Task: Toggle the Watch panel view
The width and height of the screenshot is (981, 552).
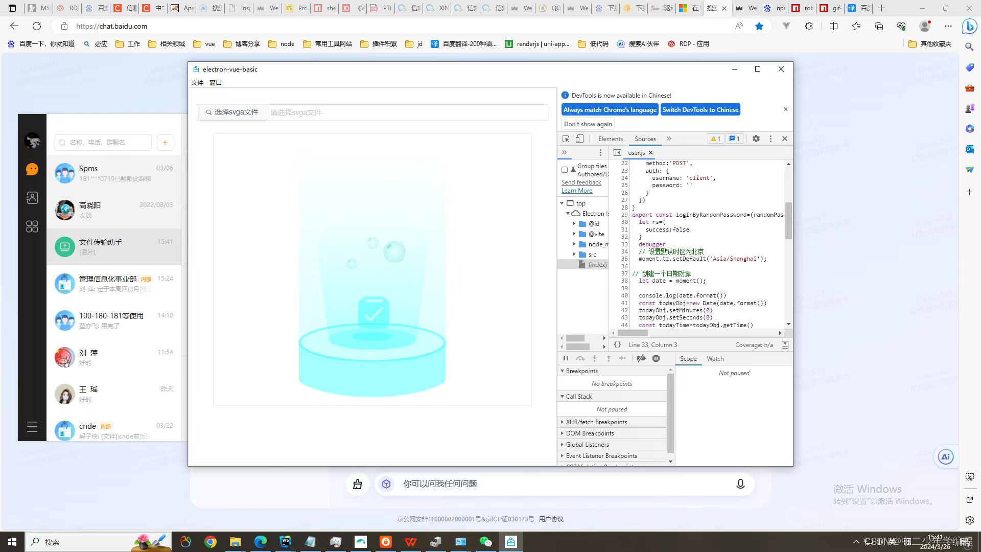Action: [715, 358]
